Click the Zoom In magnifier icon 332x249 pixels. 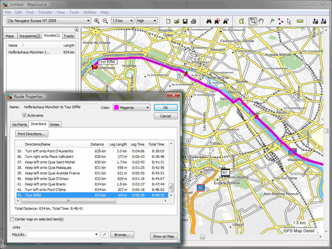click(97, 21)
